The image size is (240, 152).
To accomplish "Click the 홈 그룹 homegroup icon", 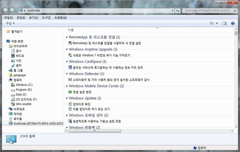I will pyautogui.click(x=11, y=70).
